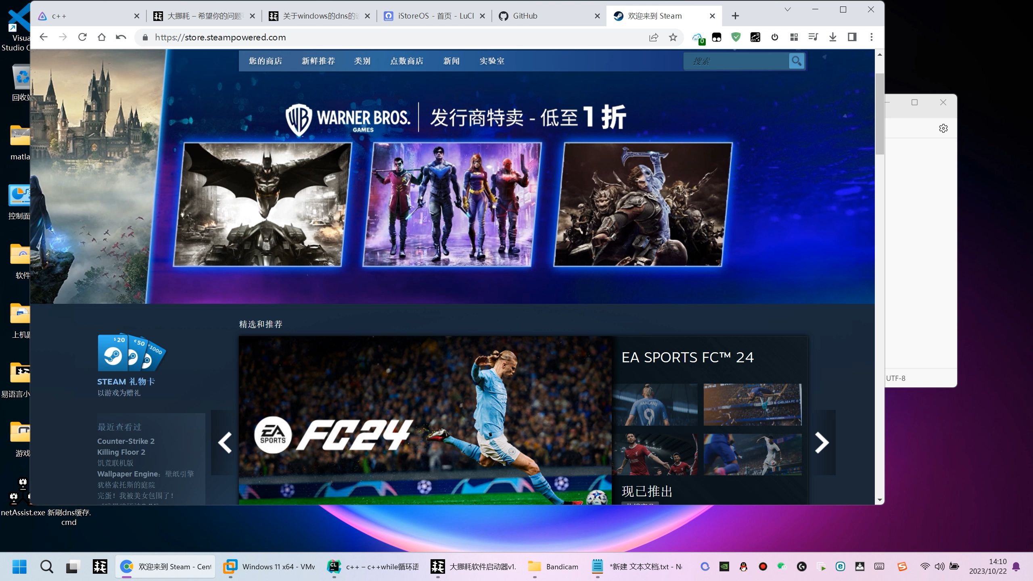This screenshot has width=1033, height=581.
Task: Open the browser three-dot menu
Action: [x=872, y=37]
